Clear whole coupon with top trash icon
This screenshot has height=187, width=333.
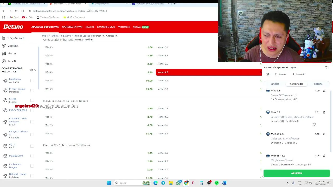tap(268, 74)
